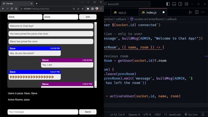Viewport: 208px width, 117px height.
Task: Open notifications bell in status bar
Action: 203,114
